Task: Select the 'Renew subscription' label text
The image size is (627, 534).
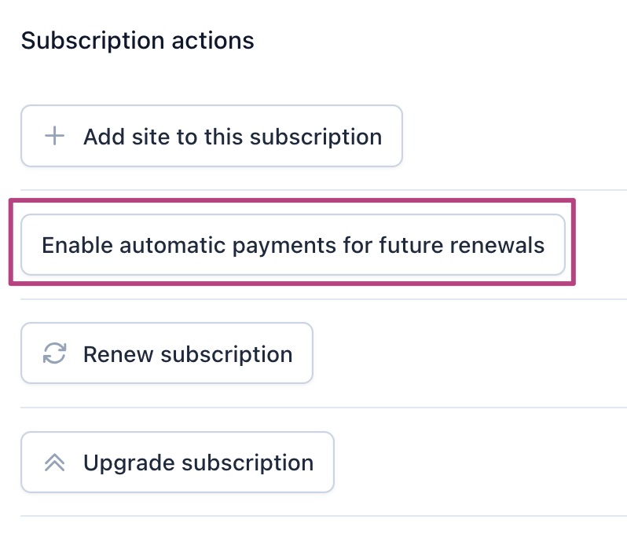Action: pyautogui.click(x=188, y=354)
